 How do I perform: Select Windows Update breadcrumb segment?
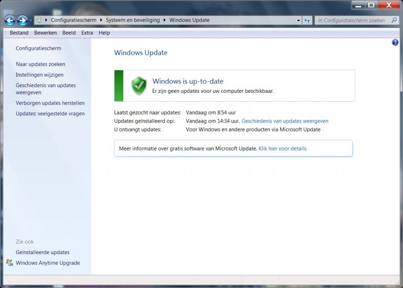189,20
